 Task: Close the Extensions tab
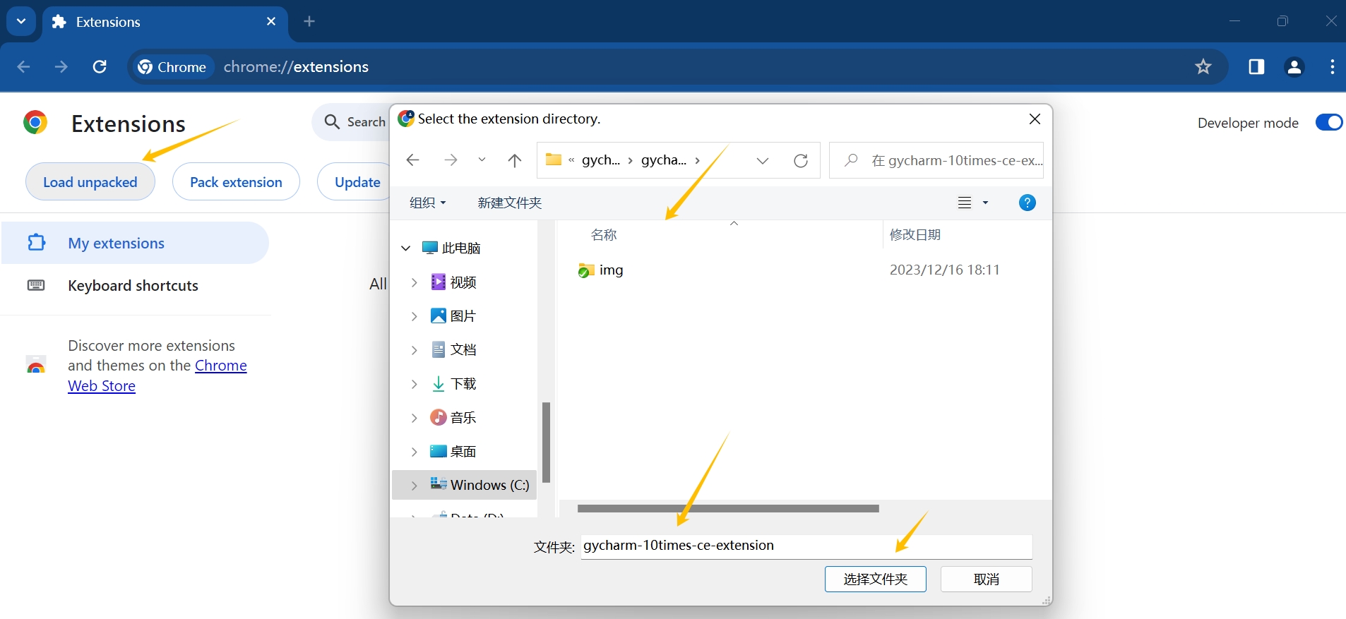point(271,22)
